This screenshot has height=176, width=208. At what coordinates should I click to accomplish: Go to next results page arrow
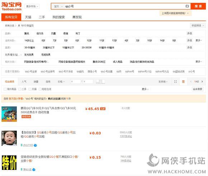202,82
